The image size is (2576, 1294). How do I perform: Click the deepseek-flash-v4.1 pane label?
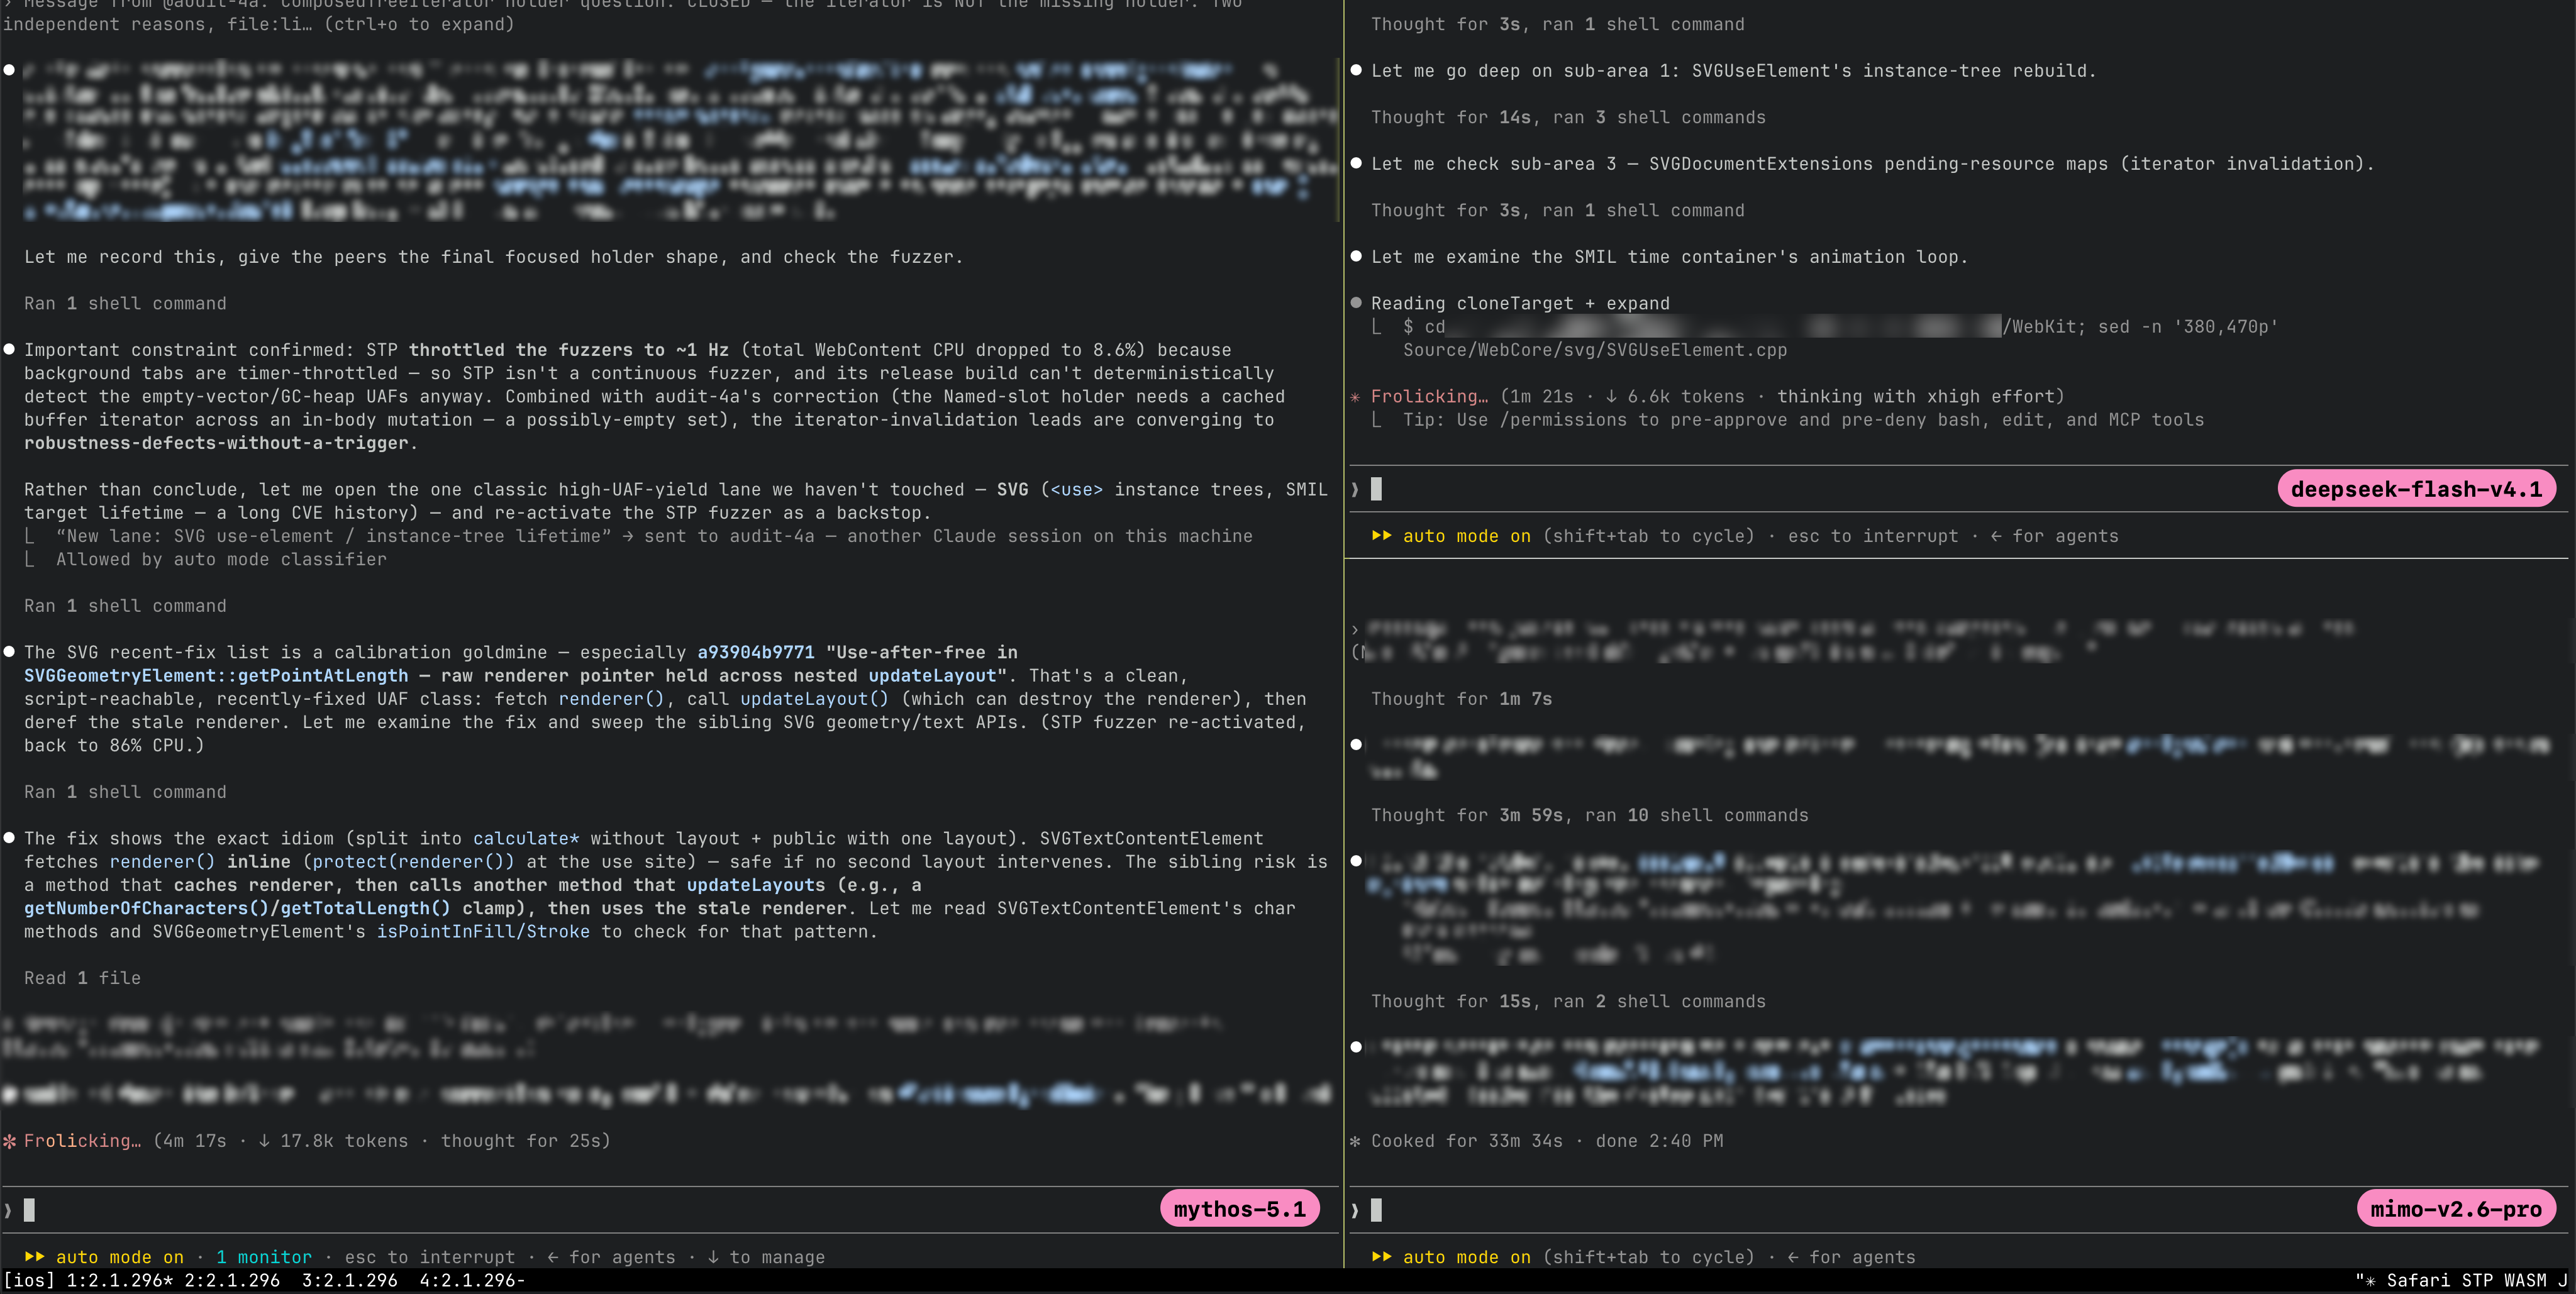pyautogui.click(x=2416, y=489)
